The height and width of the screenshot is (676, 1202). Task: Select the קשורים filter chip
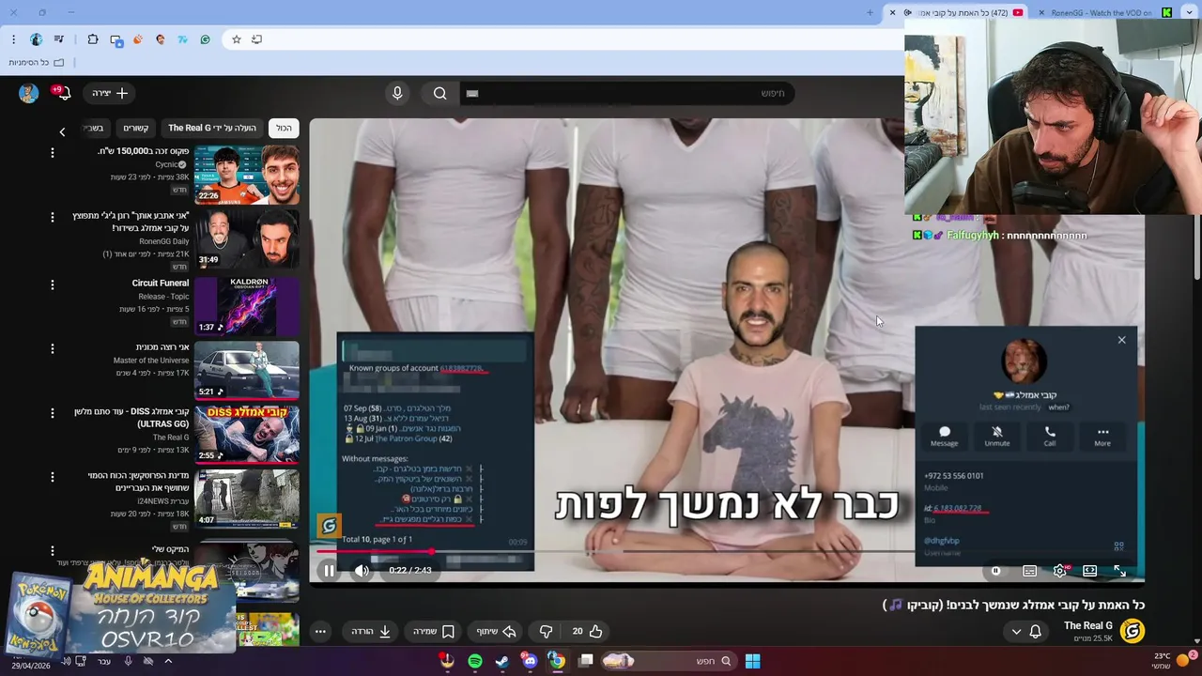[x=136, y=128]
